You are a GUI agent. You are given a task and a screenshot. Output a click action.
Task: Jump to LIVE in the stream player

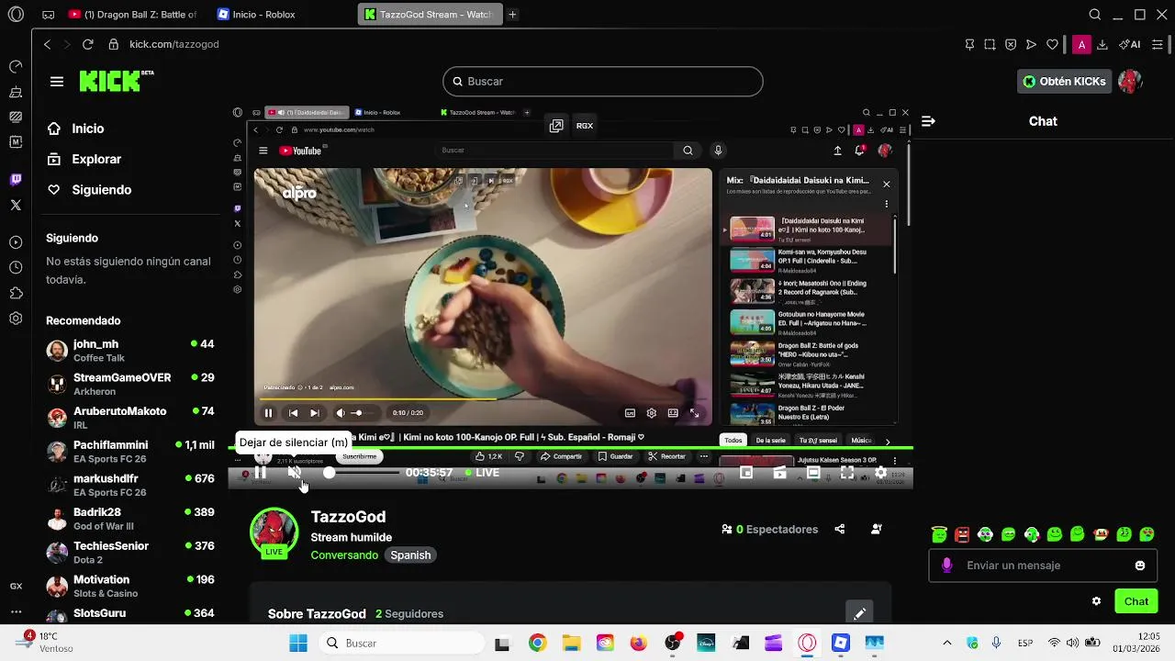click(482, 473)
